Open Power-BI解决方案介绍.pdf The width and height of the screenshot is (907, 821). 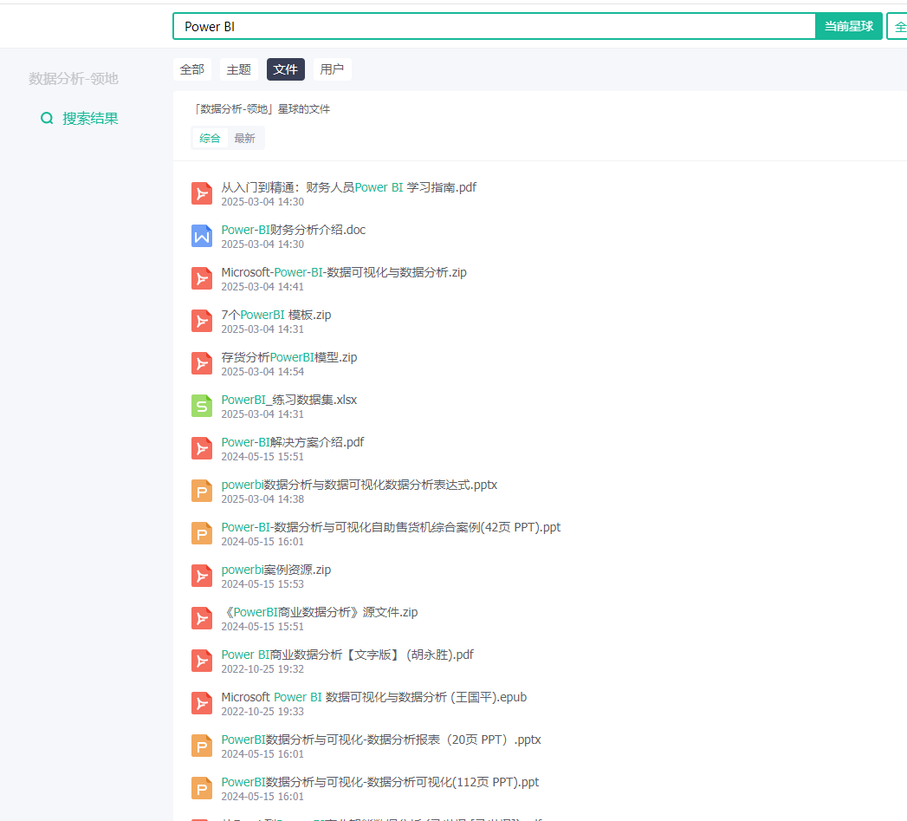pyautogui.click(x=293, y=442)
